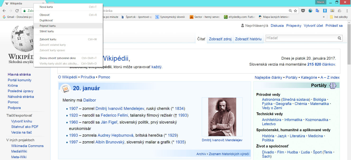The width and height of the screenshot is (351, 160).
Task: Click the Prihlásiť sa link
Action: point(334,26)
